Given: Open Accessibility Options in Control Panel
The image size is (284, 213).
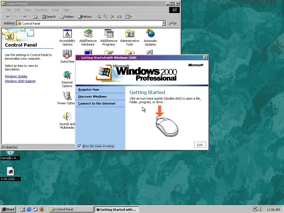Looking at the screenshot, I should coord(67,38).
